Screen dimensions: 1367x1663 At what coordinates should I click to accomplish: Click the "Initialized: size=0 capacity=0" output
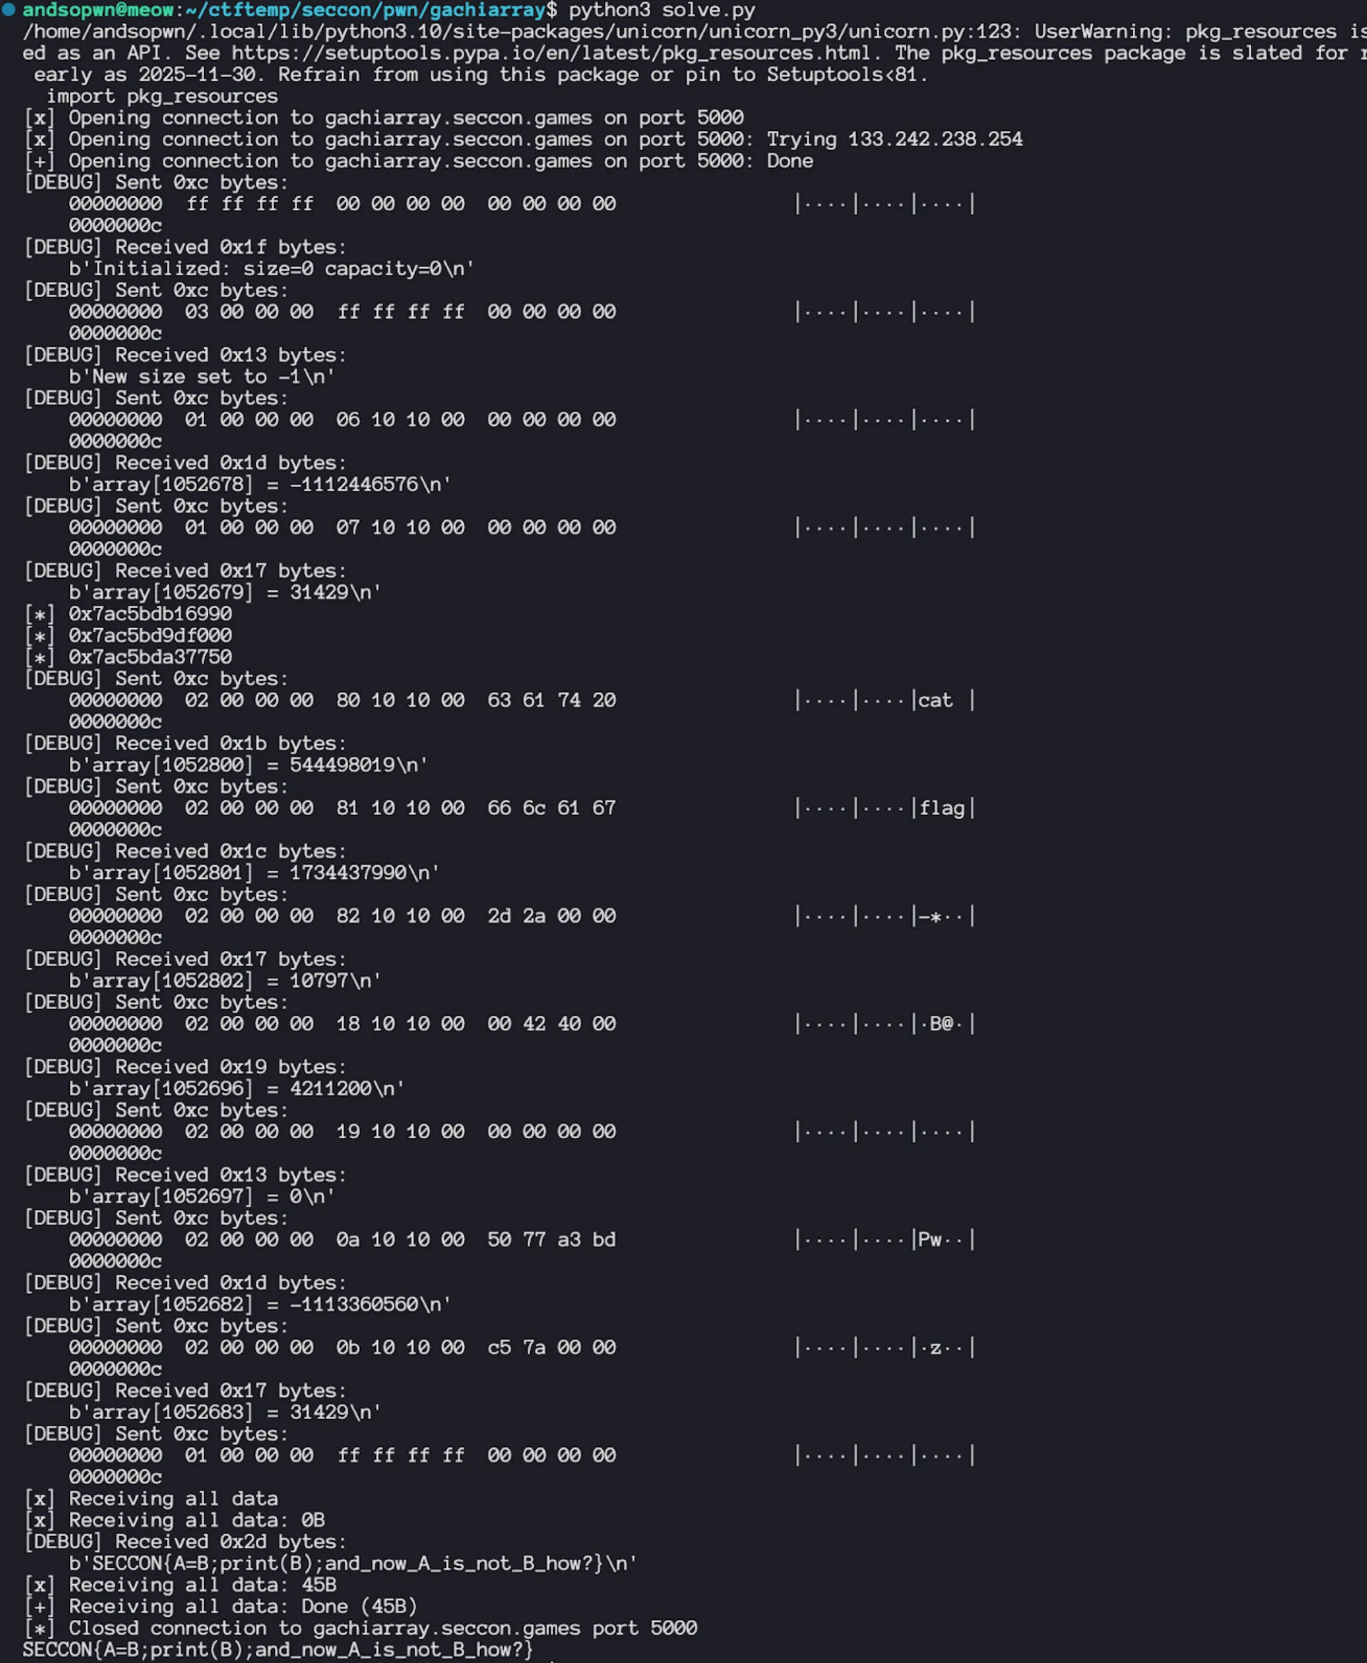point(271,269)
